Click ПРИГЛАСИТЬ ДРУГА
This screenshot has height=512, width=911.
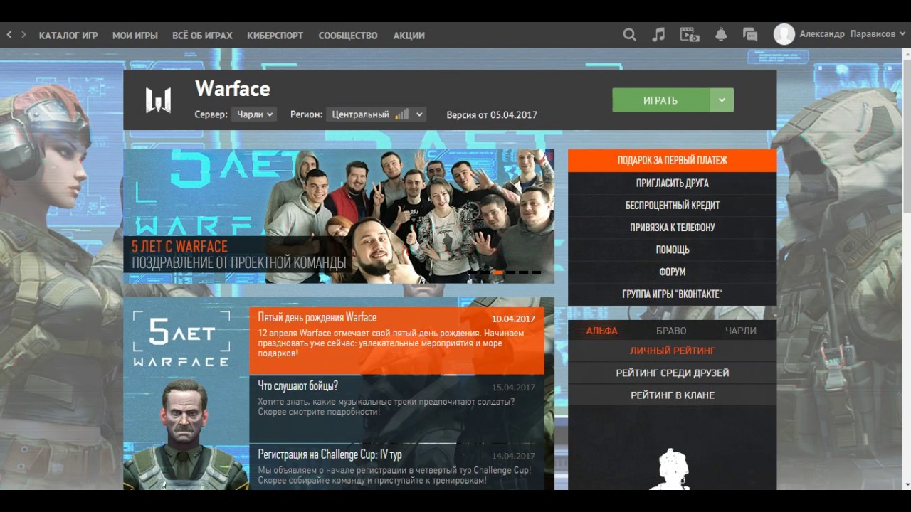coord(672,183)
